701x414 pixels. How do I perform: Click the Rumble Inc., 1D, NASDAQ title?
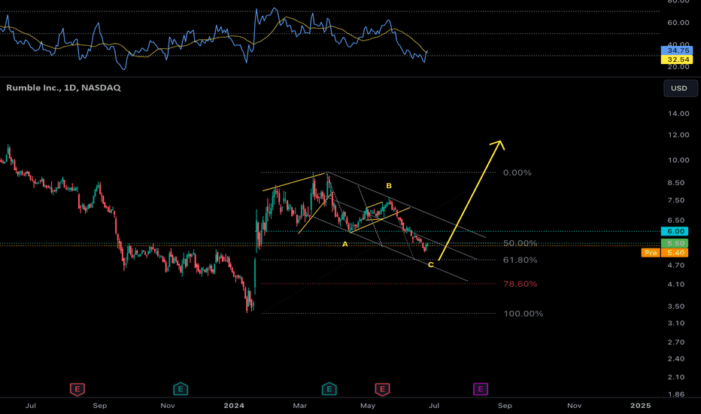click(x=63, y=88)
